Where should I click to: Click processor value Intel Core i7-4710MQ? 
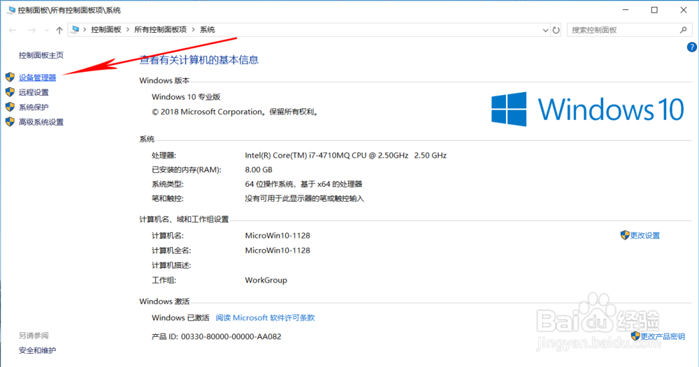pos(345,156)
